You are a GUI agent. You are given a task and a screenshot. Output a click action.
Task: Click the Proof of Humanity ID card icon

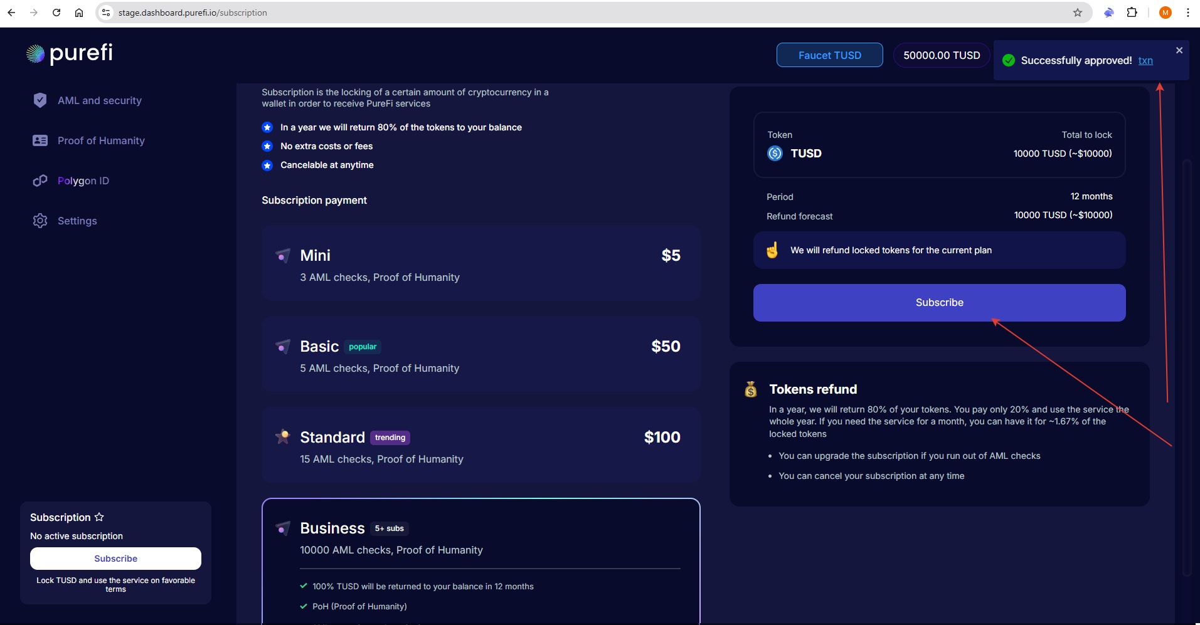click(40, 140)
